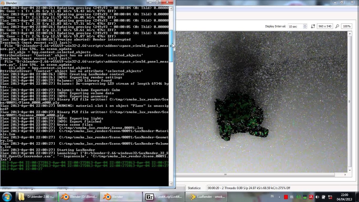Click the magnifier zoom icon in LuxRender

point(337,26)
